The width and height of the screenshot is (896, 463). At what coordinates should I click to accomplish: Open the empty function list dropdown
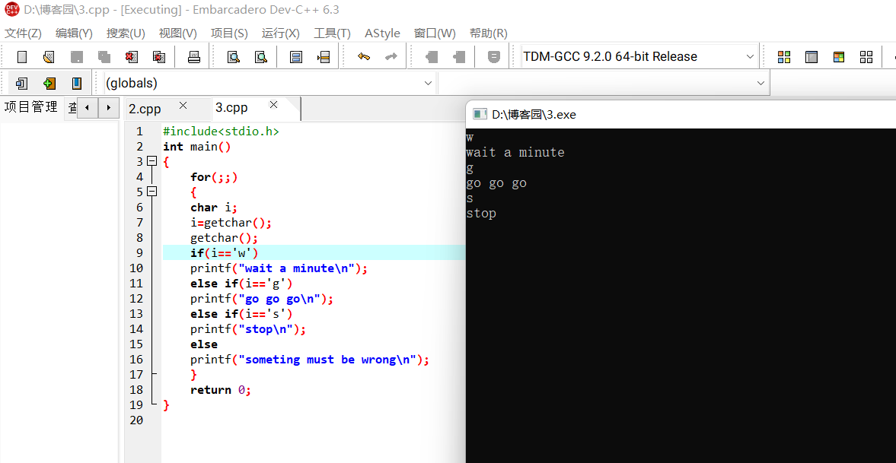(x=760, y=84)
